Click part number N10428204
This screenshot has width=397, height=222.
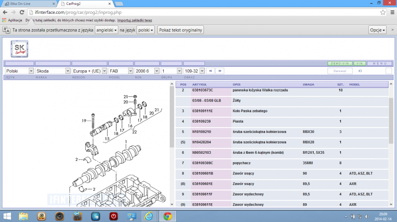pyautogui.click(x=201, y=142)
